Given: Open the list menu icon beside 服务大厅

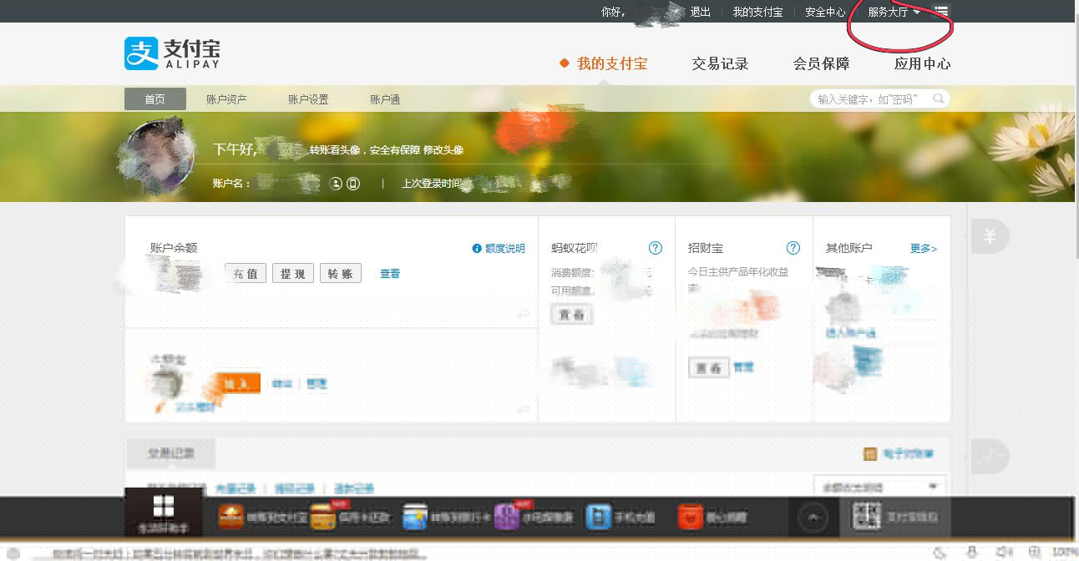Looking at the screenshot, I should coord(941,12).
